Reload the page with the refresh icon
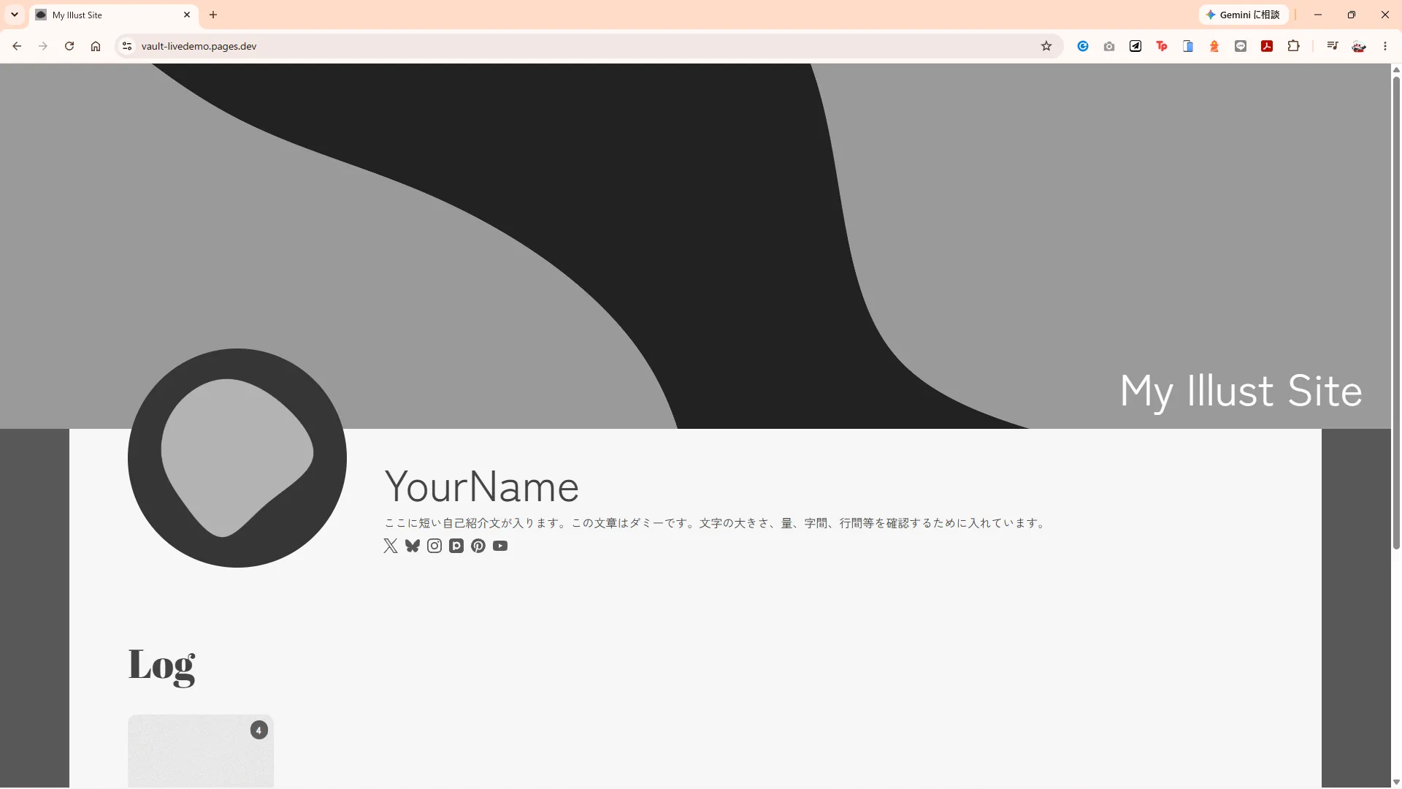This screenshot has width=1402, height=789. [x=69, y=46]
